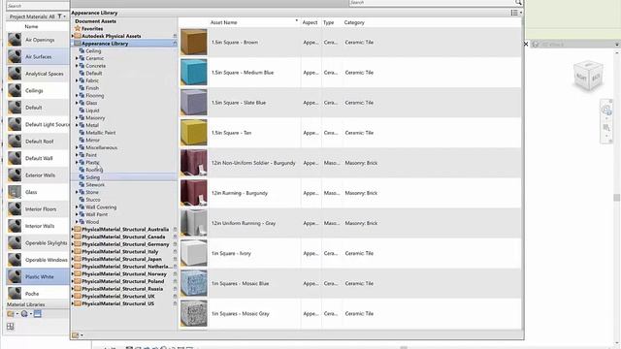The width and height of the screenshot is (621, 349).
Task: Toggle the properties pane icon below libraries
Action: coord(11,327)
